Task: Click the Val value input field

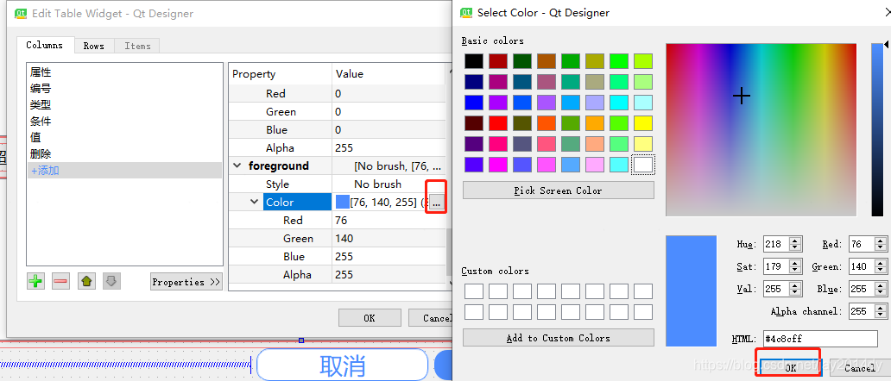Action: click(776, 289)
